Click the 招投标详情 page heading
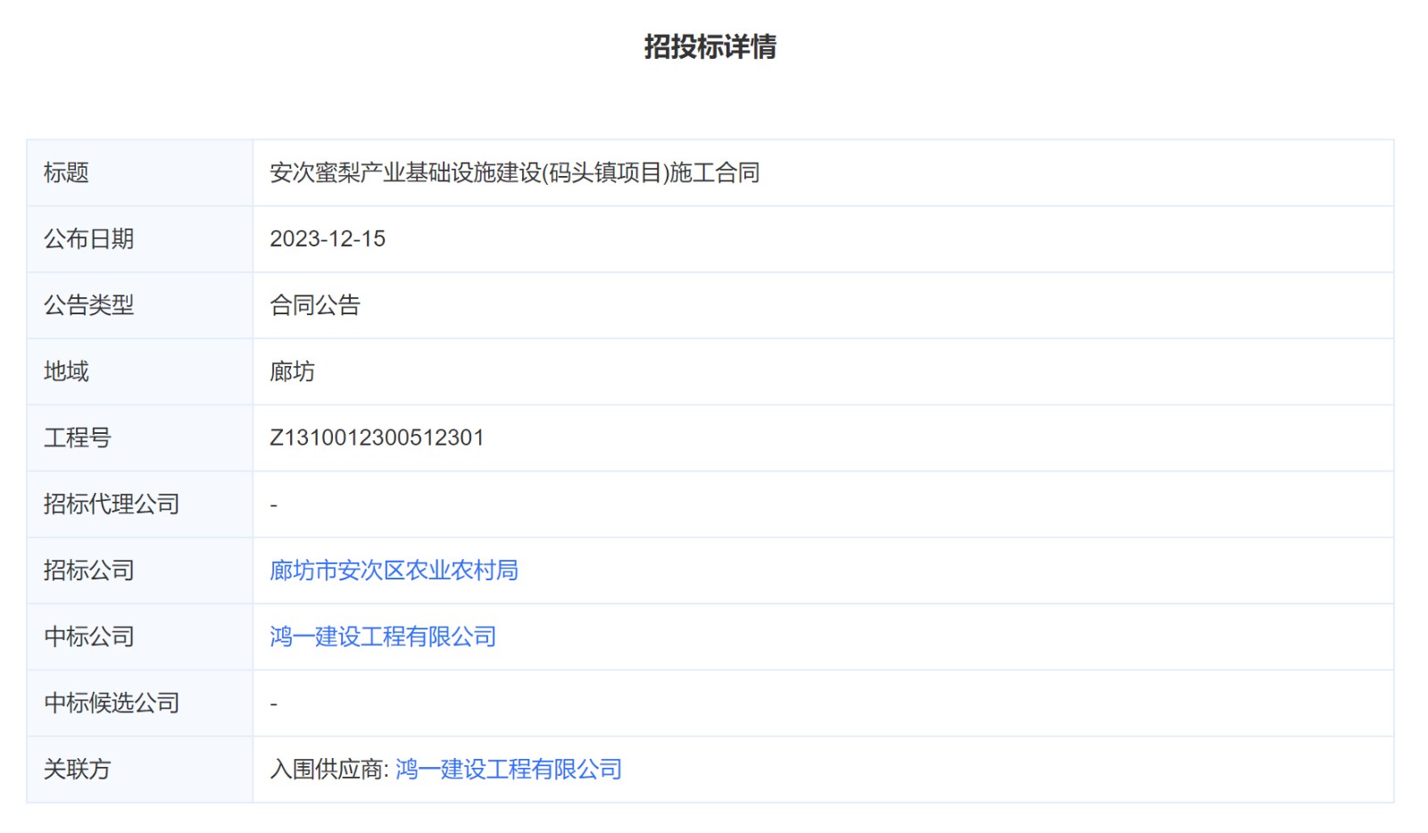1428x833 pixels. [710, 46]
